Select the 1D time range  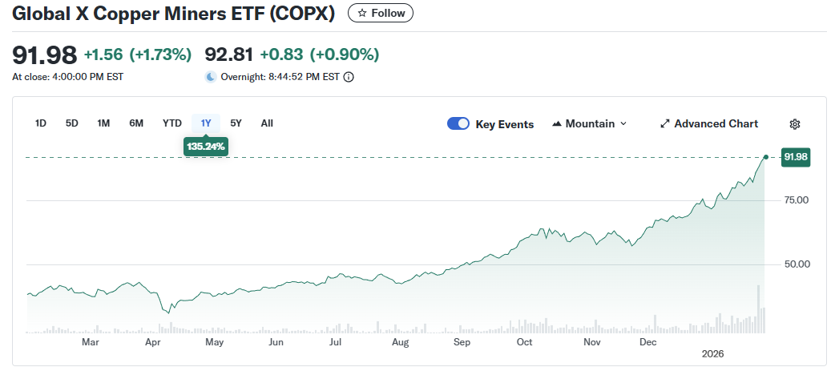point(41,123)
